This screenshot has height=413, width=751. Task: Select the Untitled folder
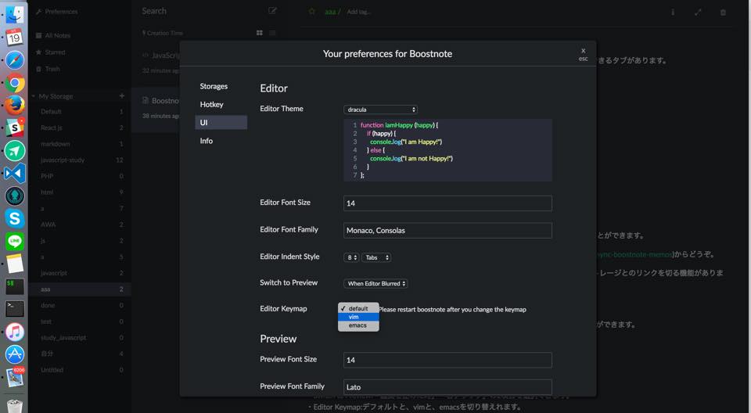click(x=79, y=370)
